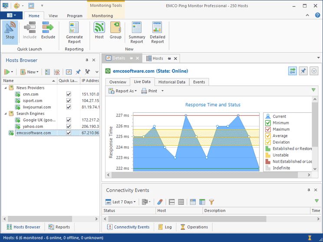This screenshot has height=242, width=323.
Task: Click the Hosts Browser horizontal scrollbar
Action: click(x=40, y=219)
